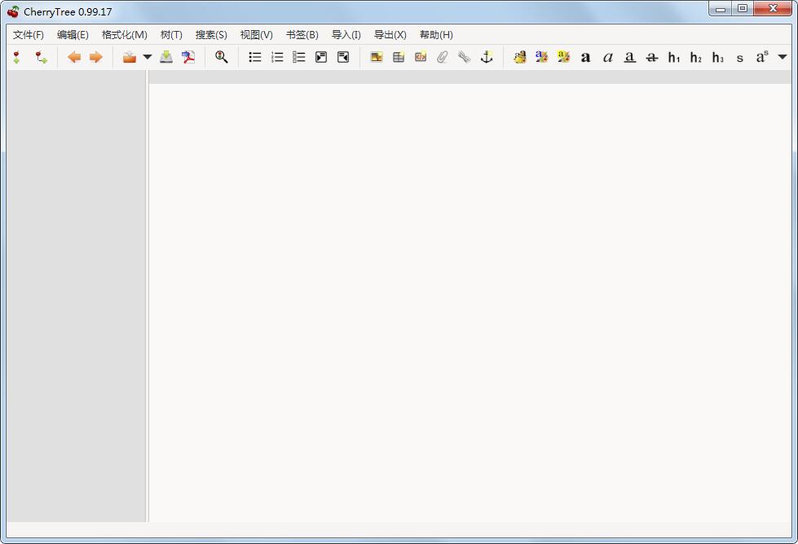798x544 pixels.
Task: Toggle bold text formatting
Action: (585, 57)
